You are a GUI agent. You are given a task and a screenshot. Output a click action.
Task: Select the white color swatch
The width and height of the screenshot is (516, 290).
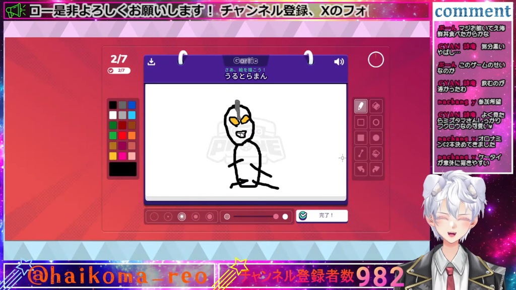(113, 115)
